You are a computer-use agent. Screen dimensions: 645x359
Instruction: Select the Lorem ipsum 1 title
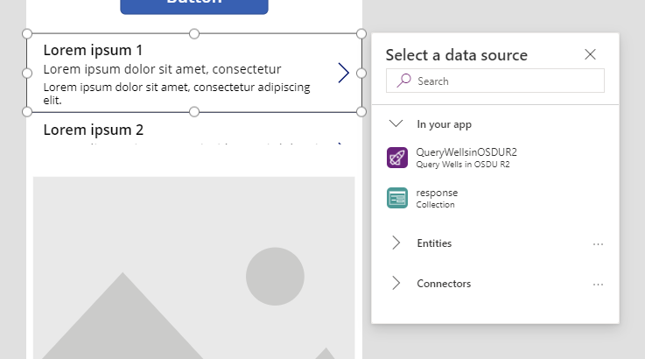93,50
